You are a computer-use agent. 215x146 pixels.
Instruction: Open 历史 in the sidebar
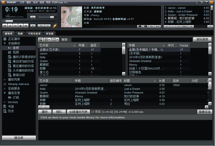click(x=11, y=111)
